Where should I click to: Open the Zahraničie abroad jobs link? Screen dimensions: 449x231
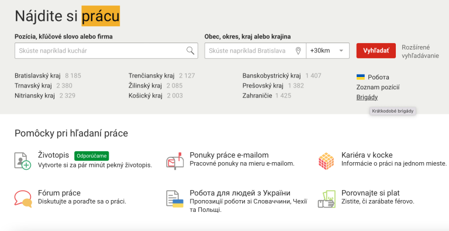click(257, 96)
